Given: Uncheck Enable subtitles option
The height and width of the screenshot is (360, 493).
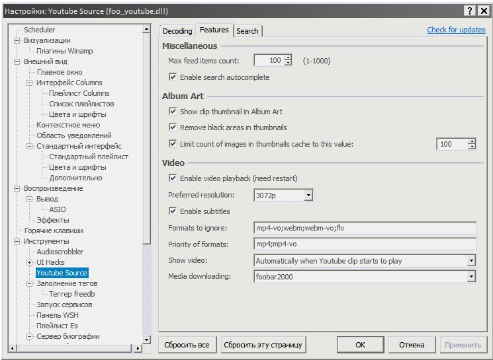Looking at the screenshot, I should point(173,211).
